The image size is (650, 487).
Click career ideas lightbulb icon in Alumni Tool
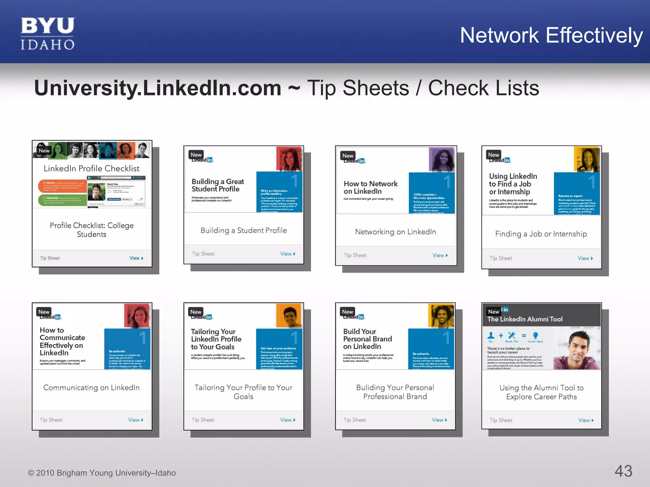coord(535,335)
